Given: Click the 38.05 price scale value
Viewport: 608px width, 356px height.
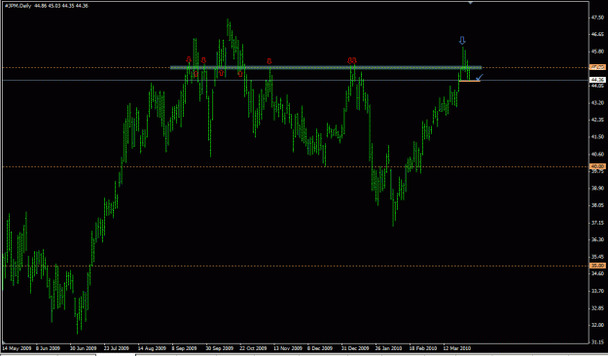Looking at the screenshot, I should pyautogui.click(x=597, y=205).
